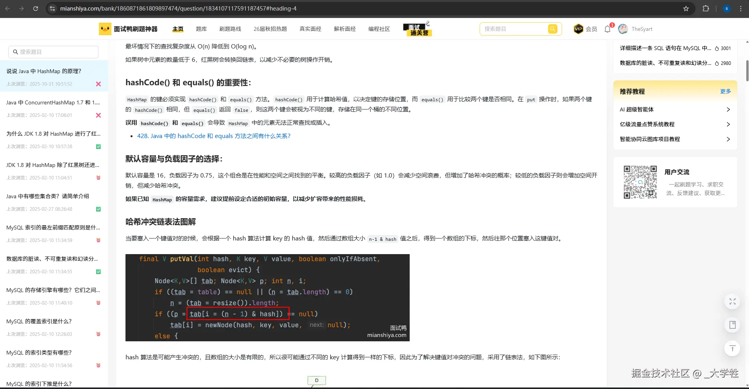Image resolution: width=749 pixels, height=389 pixels.
Task: Open the hashCode 和 equals 关系 link
Action: 213,136
